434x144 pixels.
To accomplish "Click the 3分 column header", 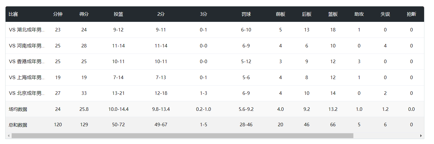I will click(x=203, y=14).
